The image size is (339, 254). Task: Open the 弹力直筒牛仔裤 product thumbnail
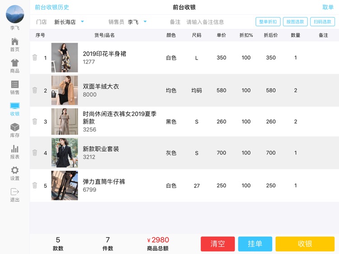pyautogui.click(x=65, y=185)
